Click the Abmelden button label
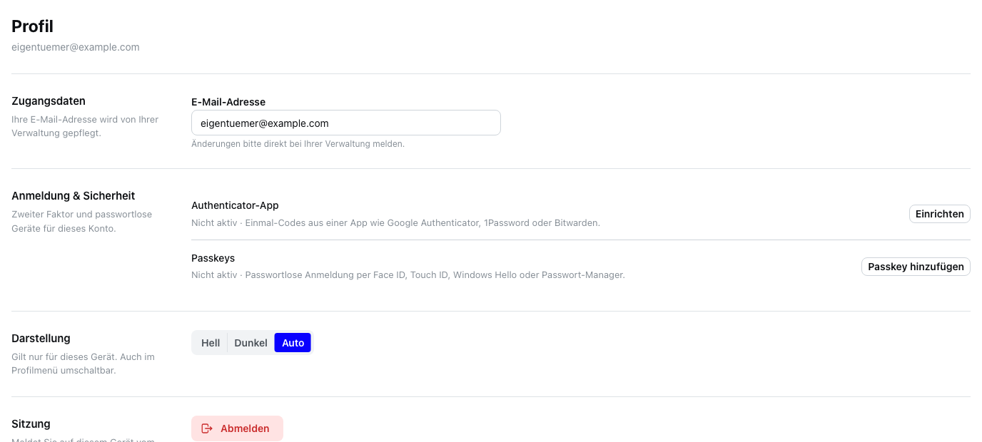 pos(245,428)
